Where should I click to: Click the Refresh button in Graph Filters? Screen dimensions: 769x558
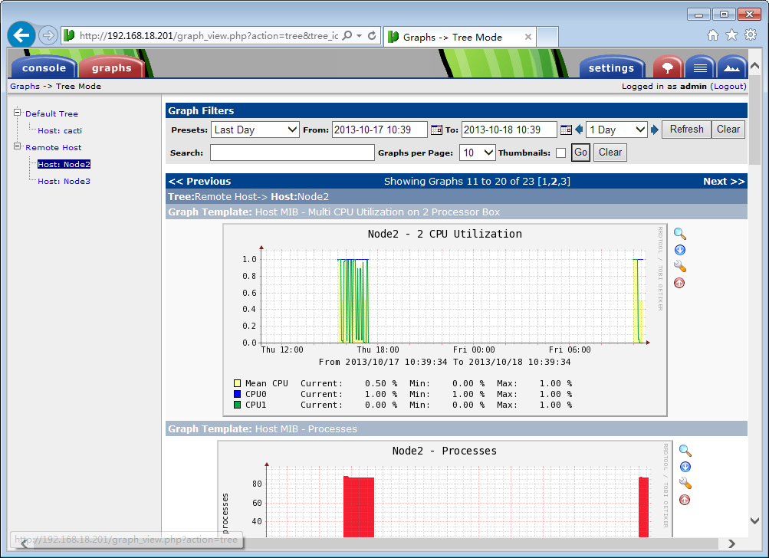pos(686,130)
